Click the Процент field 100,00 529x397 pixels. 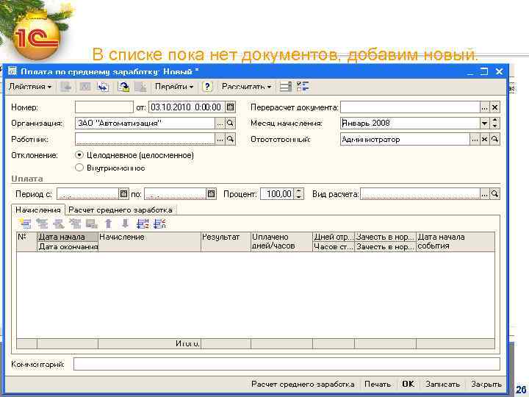(277, 194)
